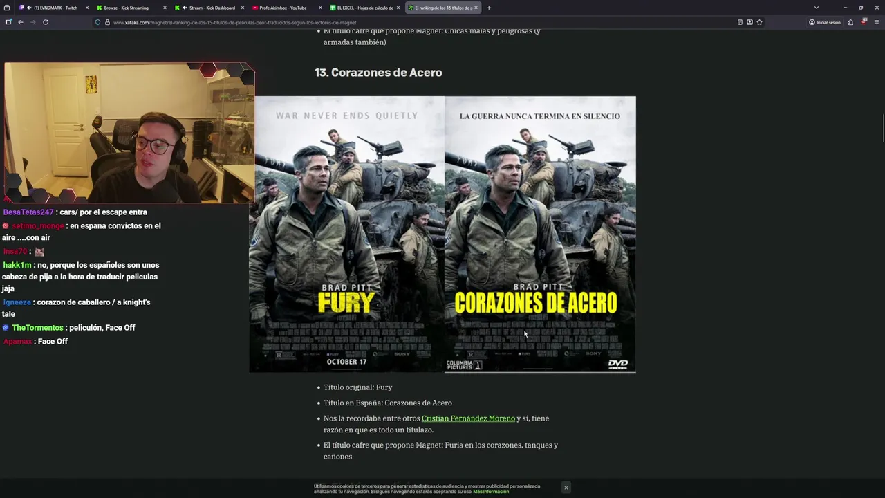Viewport: 885px width, 498px height.
Task: Open the sidebar toggle icon left of back arrow
Action: pos(8,22)
